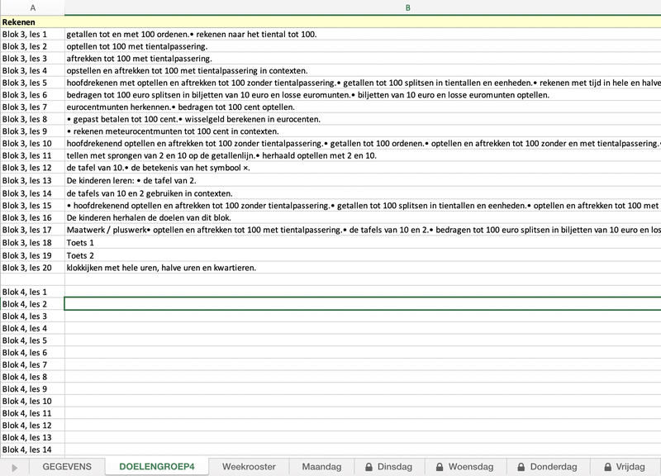Switch to the Weekrooster sheet tab
Screen dimensions: 661x476
click(249, 467)
